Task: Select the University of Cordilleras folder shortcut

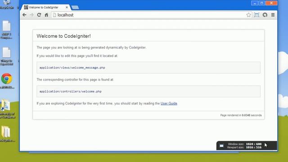Action: click(7, 109)
